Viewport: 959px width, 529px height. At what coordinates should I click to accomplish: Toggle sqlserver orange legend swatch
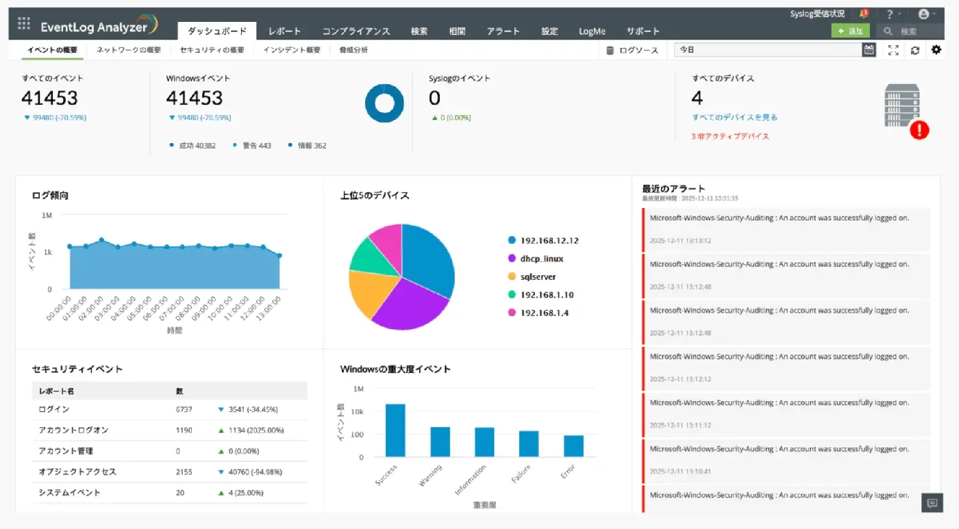[512, 276]
